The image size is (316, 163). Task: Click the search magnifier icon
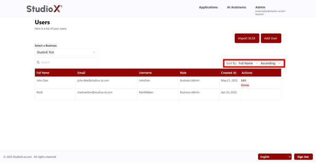point(38,62)
